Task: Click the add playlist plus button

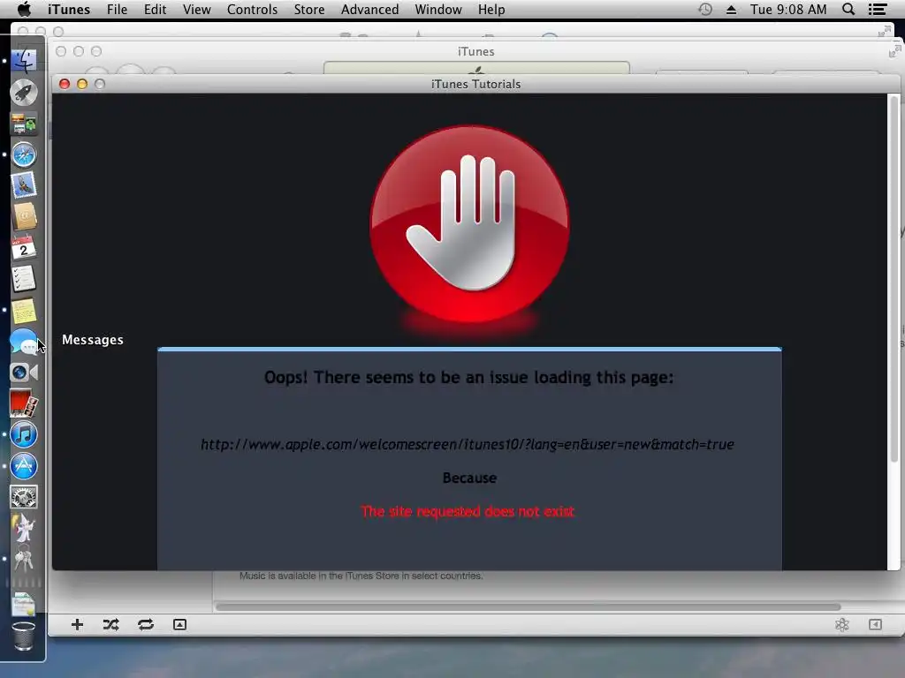Action: point(77,624)
